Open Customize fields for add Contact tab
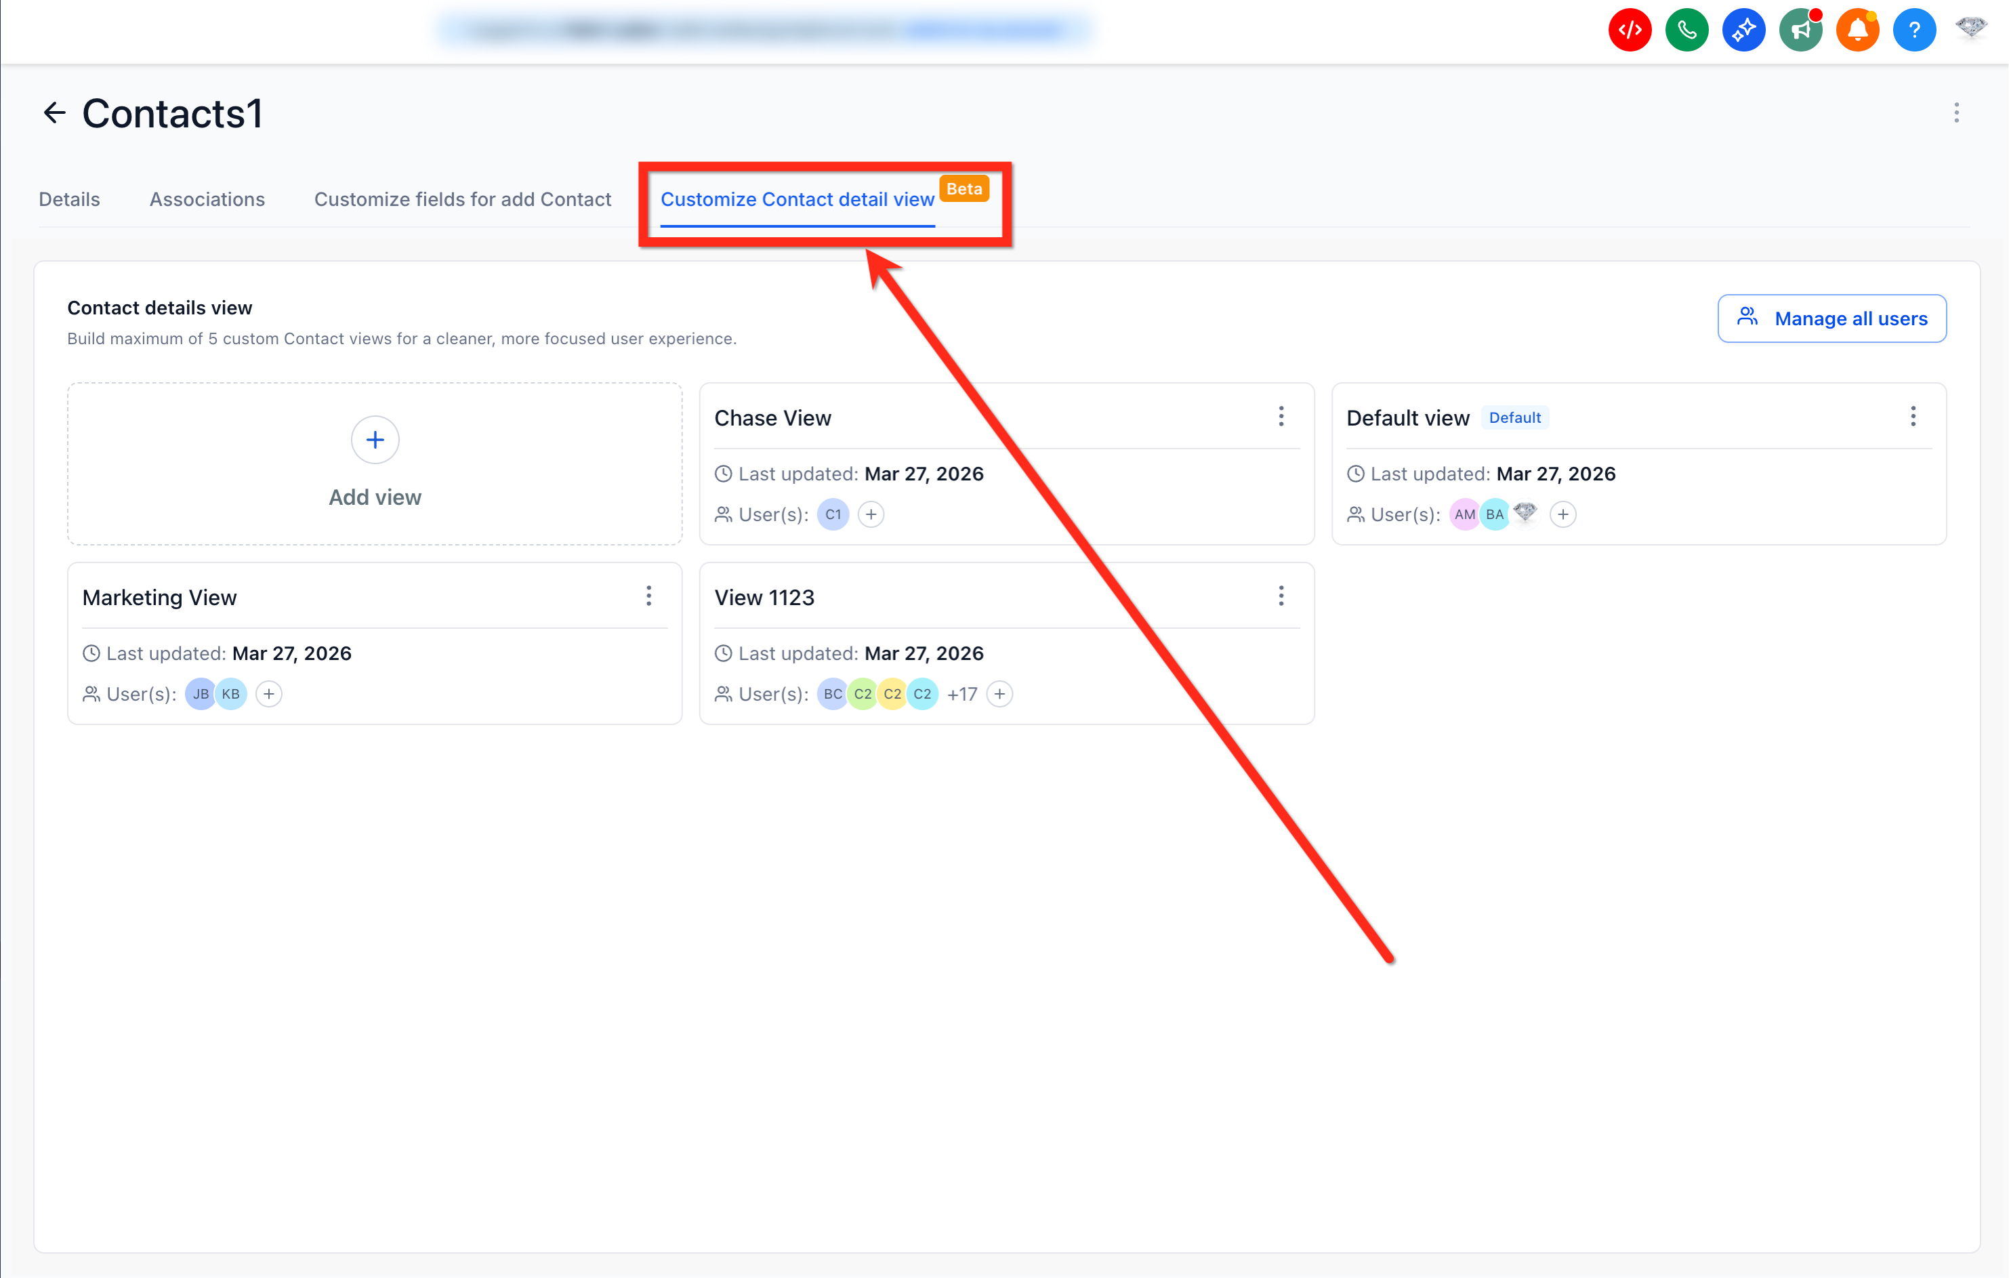 pyautogui.click(x=462, y=199)
